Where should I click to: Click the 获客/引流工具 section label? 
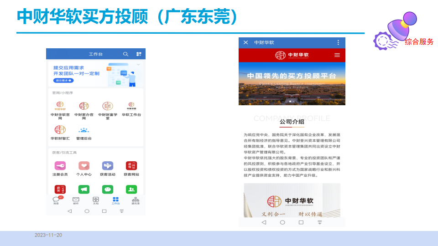click(x=64, y=153)
